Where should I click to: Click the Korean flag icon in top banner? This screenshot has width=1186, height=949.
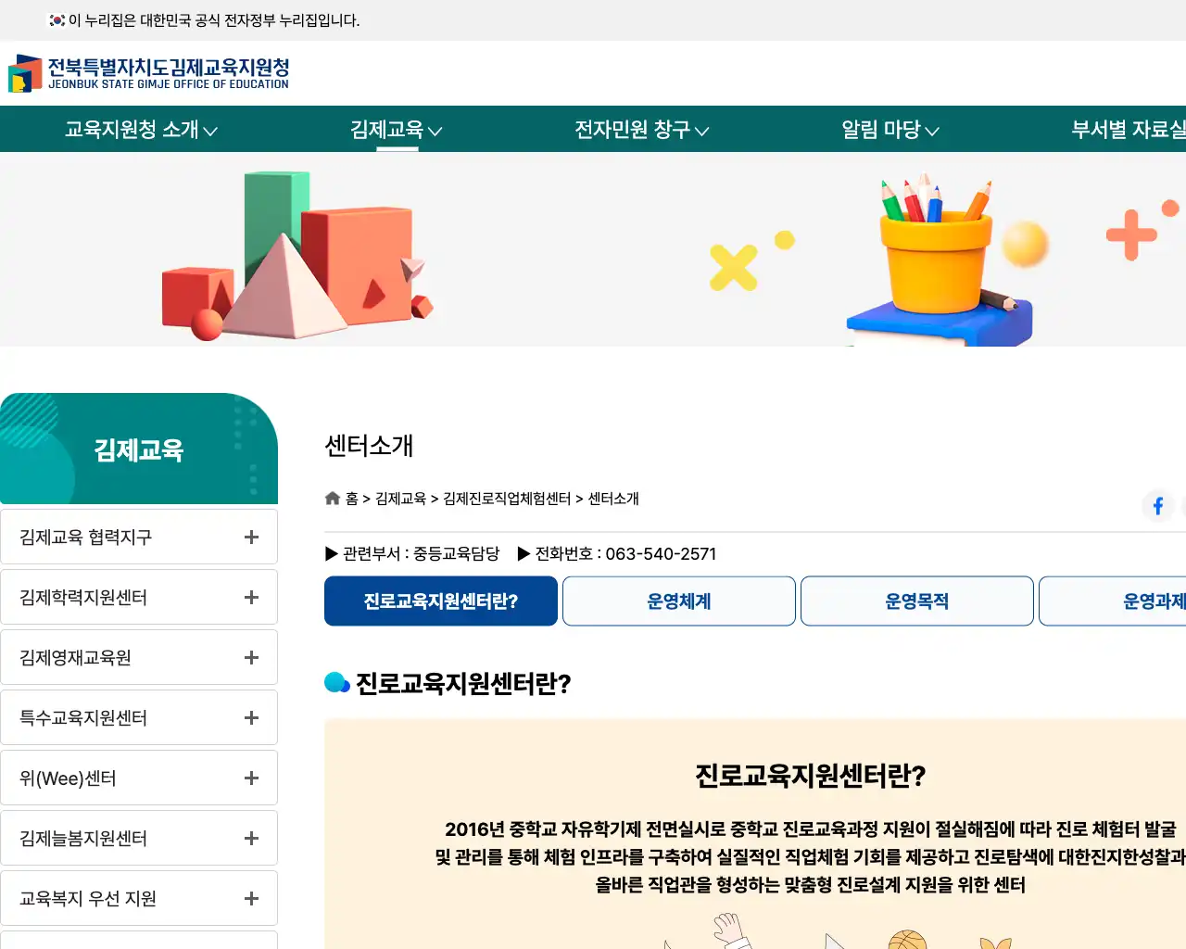[57, 20]
